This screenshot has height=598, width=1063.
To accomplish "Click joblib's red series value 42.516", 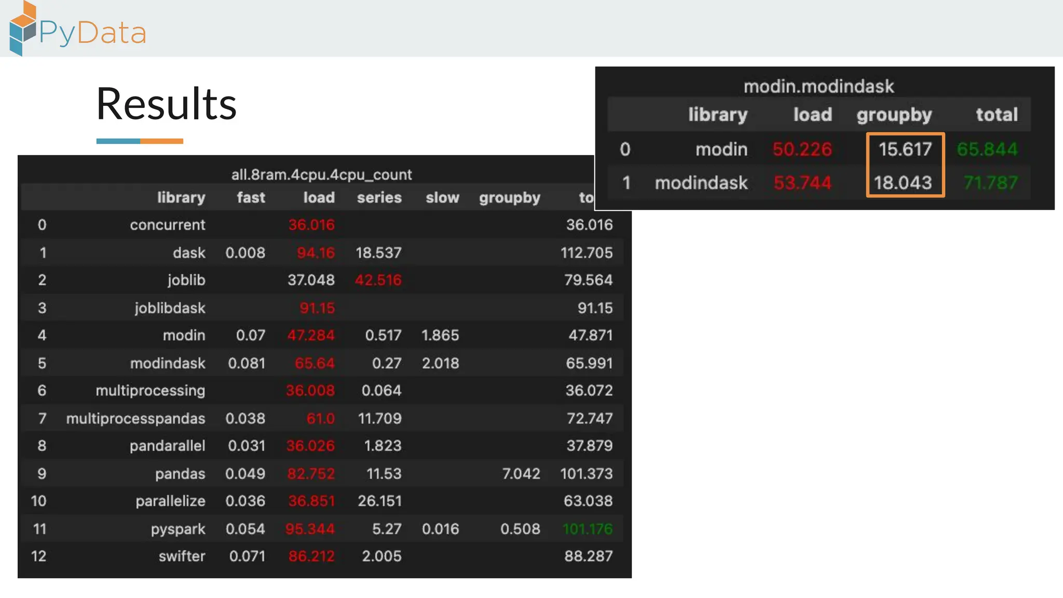I will pyautogui.click(x=378, y=280).
